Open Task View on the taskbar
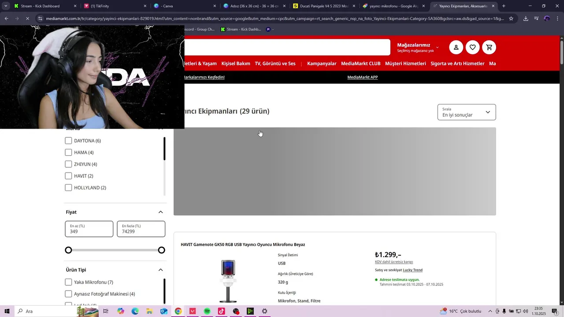Image resolution: width=564 pixels, height=317 pixels. tap(106, 311)
